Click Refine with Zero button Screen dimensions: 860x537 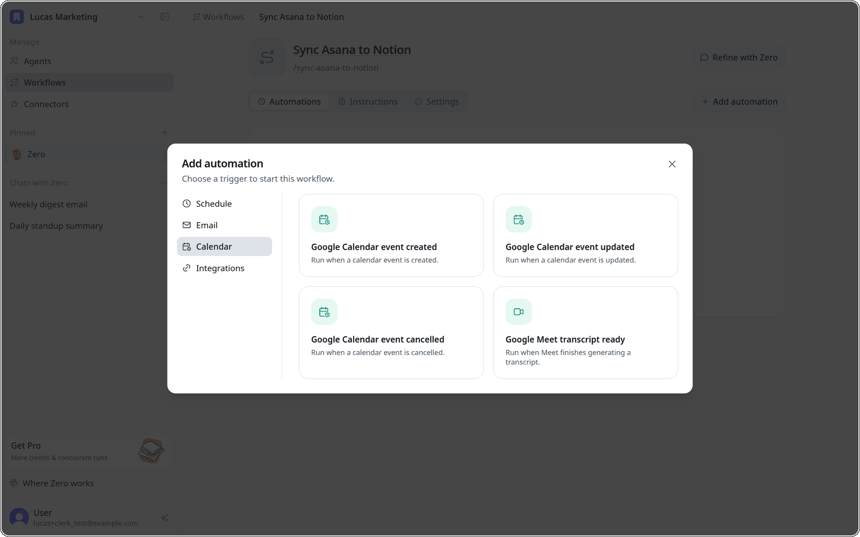(739, 57)
